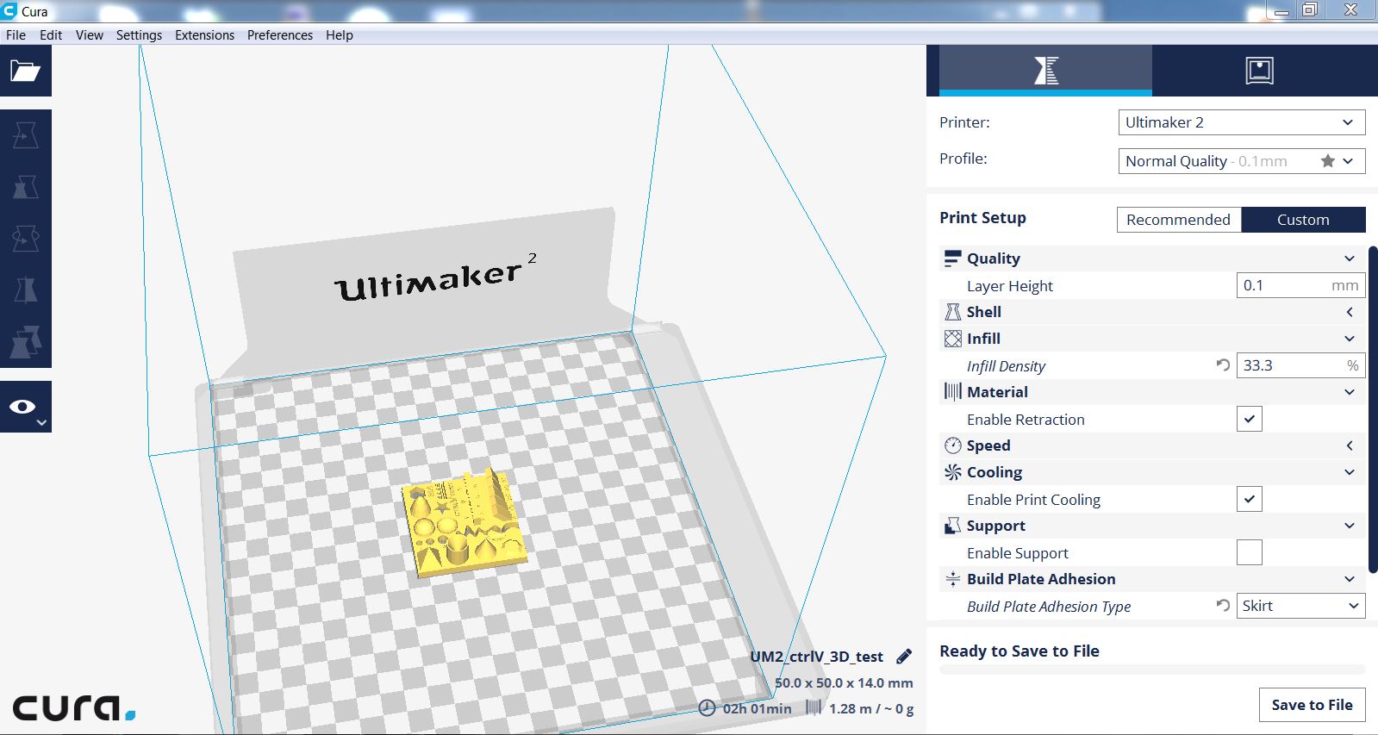This screenshot has width=1378, height=735.
Task: Open file using the folder icon
Action: (x=25, y=71)
